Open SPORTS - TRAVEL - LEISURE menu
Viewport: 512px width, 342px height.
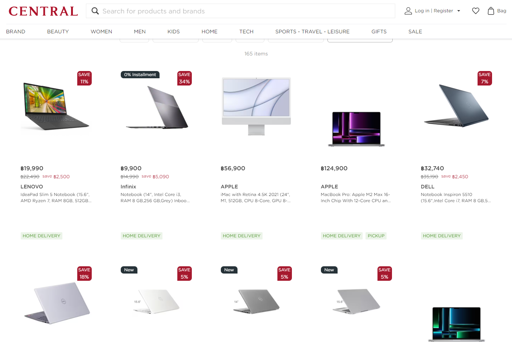click(312, 32)
